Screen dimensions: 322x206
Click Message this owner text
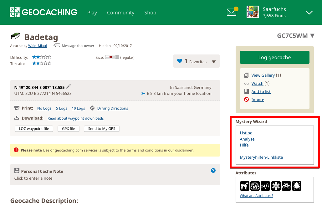pyautogui.click(x=78, y=46)
